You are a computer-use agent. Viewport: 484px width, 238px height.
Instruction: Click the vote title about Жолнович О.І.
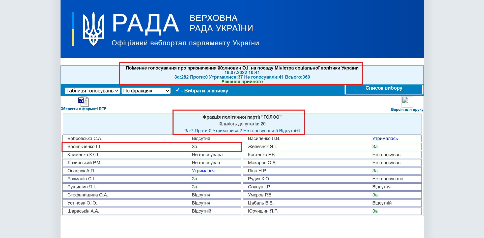(242, 68)
